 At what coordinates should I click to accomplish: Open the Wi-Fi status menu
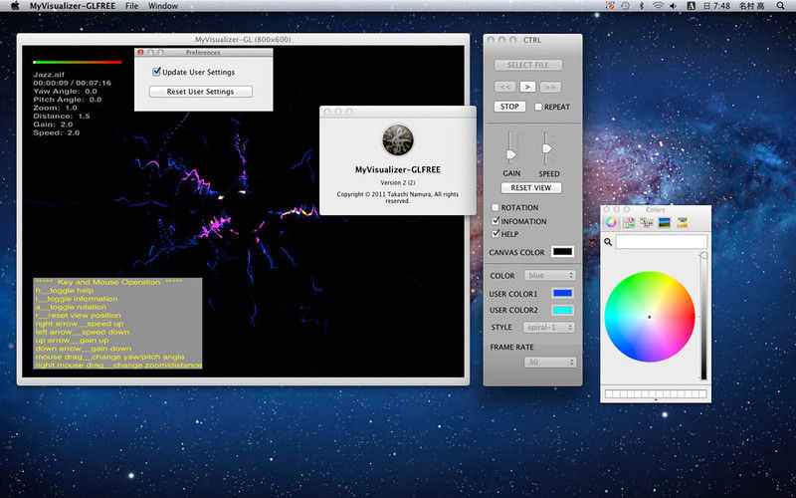pyautogui.click(x=658, y=6)
